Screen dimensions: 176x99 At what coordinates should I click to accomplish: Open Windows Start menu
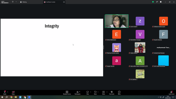coord(2,97)
